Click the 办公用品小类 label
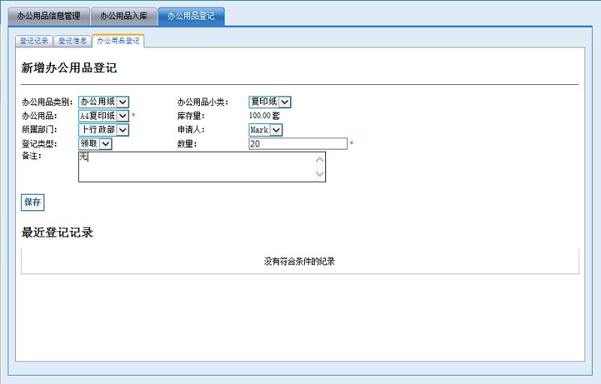Screen dimensions: 601x384 pos(203,102)
